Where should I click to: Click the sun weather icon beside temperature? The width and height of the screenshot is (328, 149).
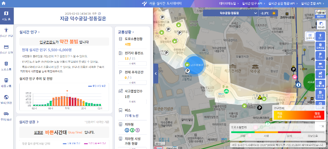pos(274,13)
